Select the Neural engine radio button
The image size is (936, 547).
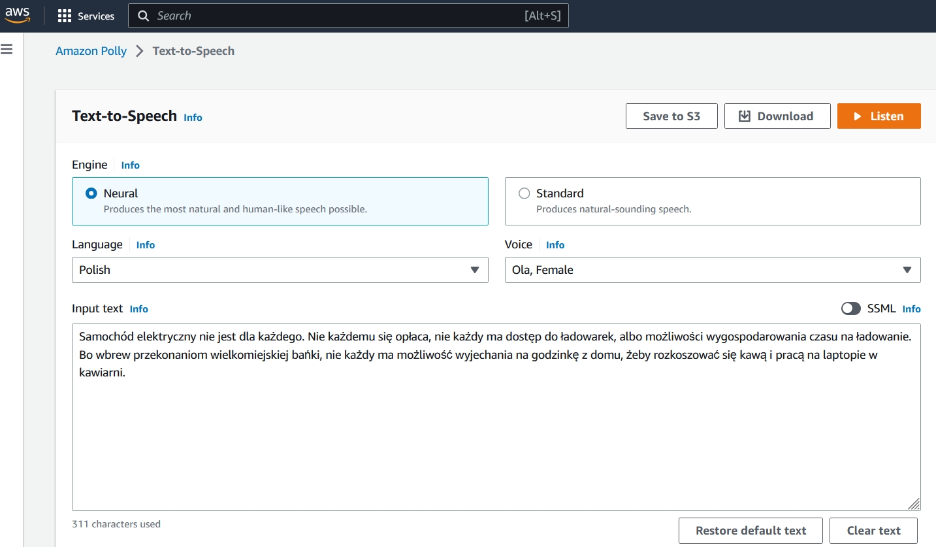[x=91, y=193]
